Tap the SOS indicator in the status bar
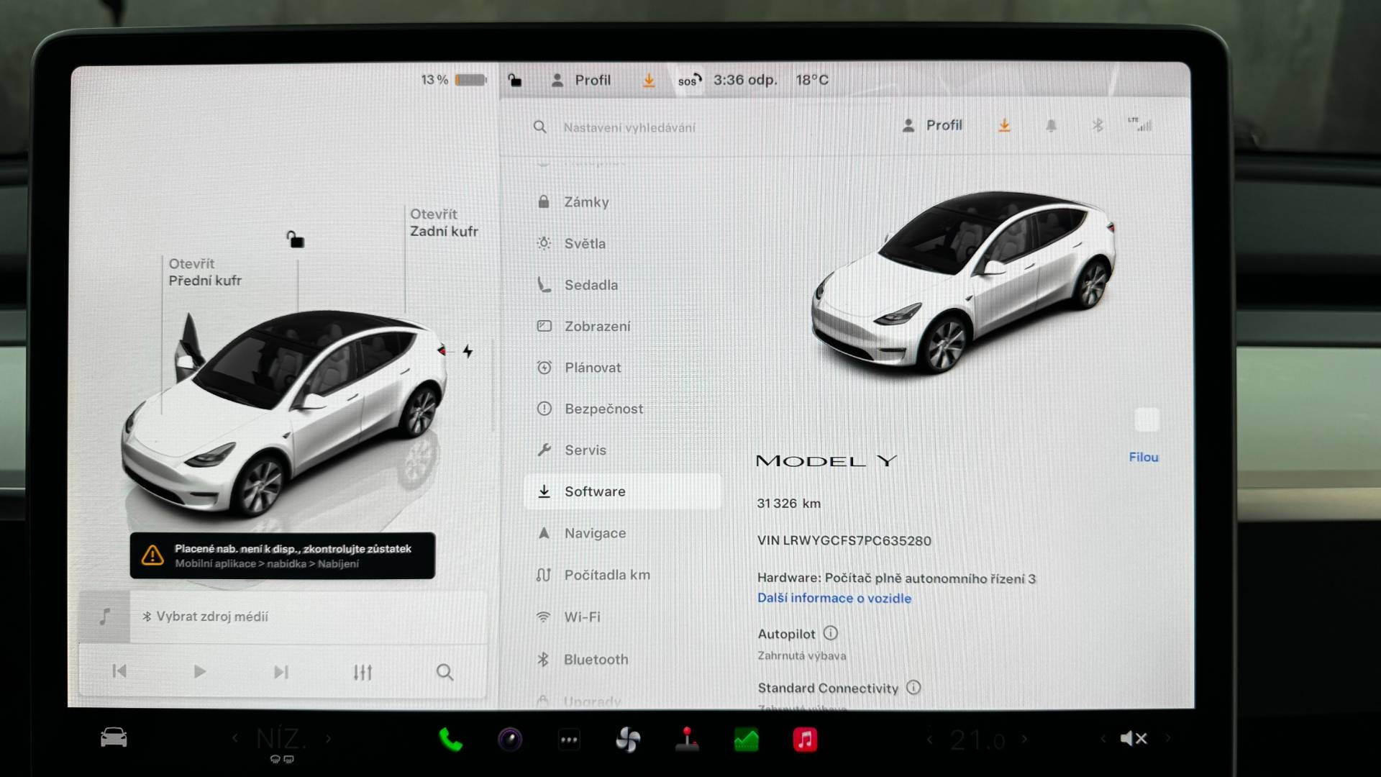 [689, 81]
